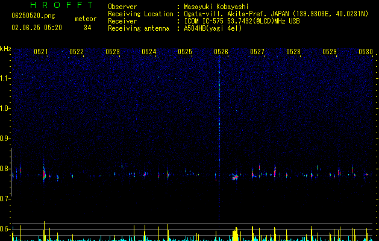Click the 0.6 kHz axis label
Viewport: 379px width, 241px height.
click(x=5, y=229)
